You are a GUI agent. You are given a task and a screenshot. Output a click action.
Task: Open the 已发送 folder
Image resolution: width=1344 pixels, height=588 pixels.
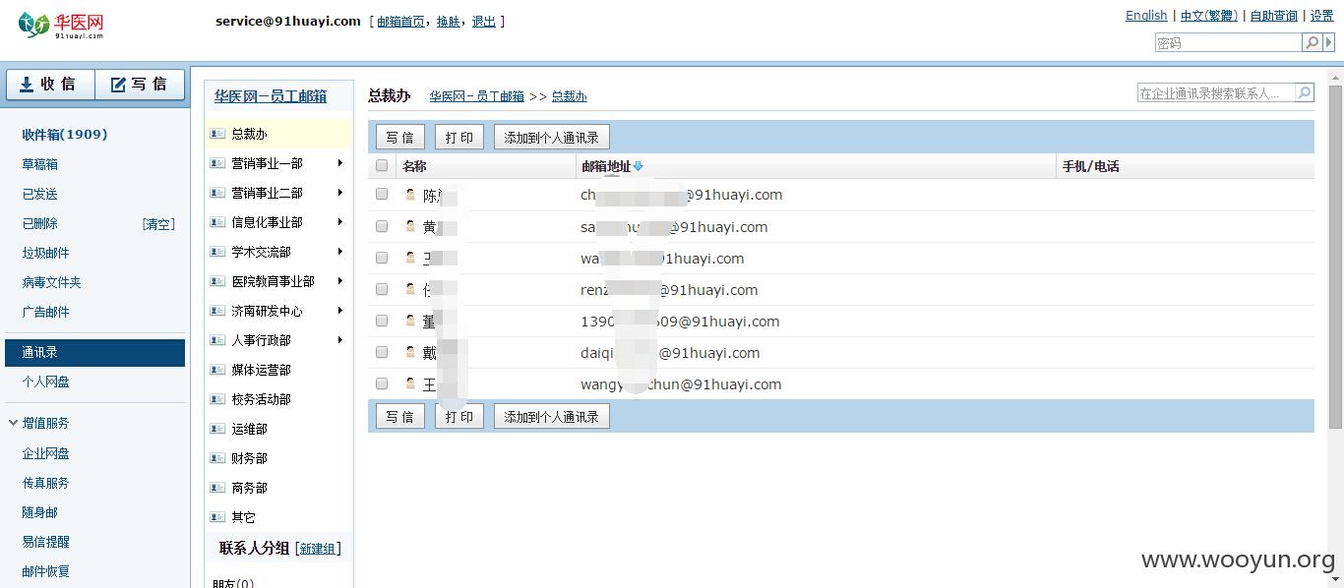40,194
